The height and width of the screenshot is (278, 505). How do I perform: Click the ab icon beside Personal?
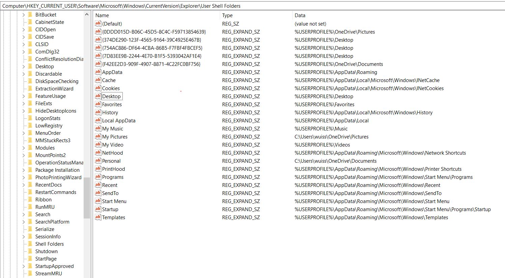click(98, 161)
